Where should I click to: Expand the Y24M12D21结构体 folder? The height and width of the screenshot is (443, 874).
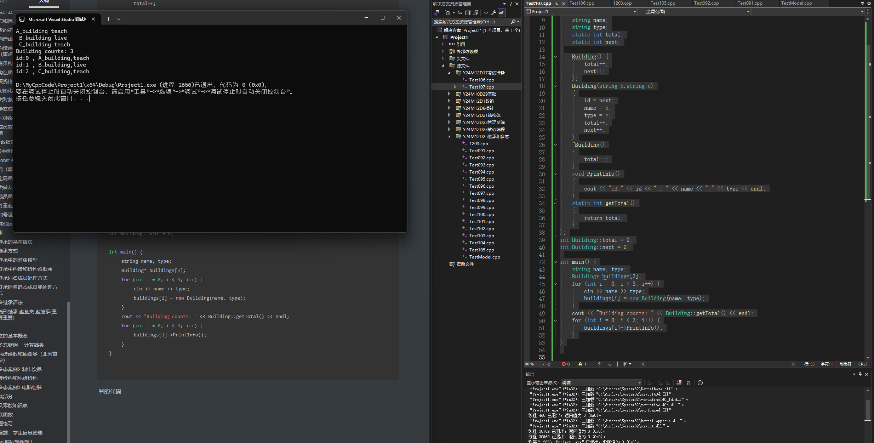point(449,115)
